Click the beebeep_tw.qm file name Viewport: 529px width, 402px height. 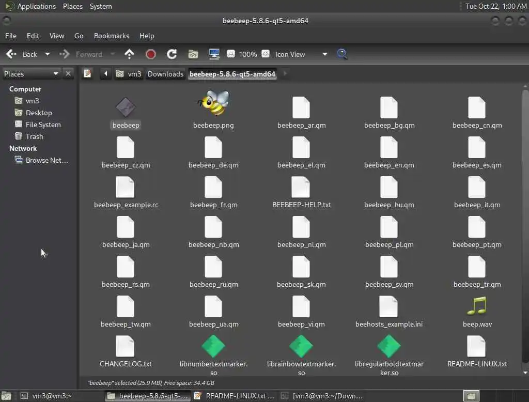pyautogui.click(x=126, y=324)
